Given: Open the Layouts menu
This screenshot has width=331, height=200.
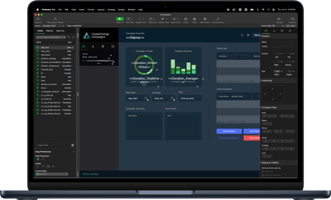Looking at the screenshot, I should click(101, 9).
